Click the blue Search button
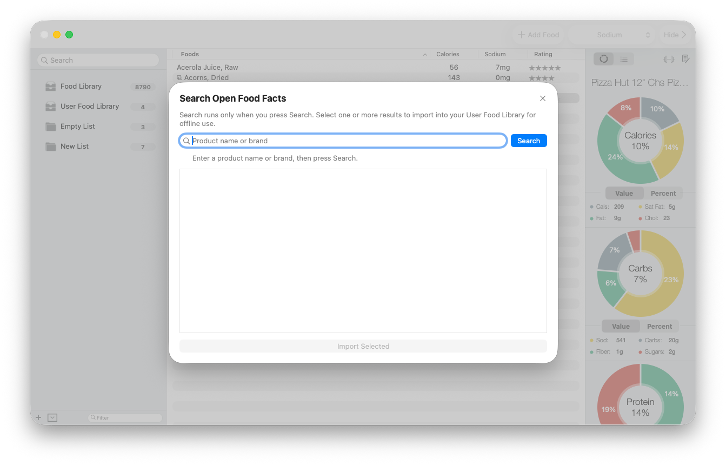 [529, 141]
